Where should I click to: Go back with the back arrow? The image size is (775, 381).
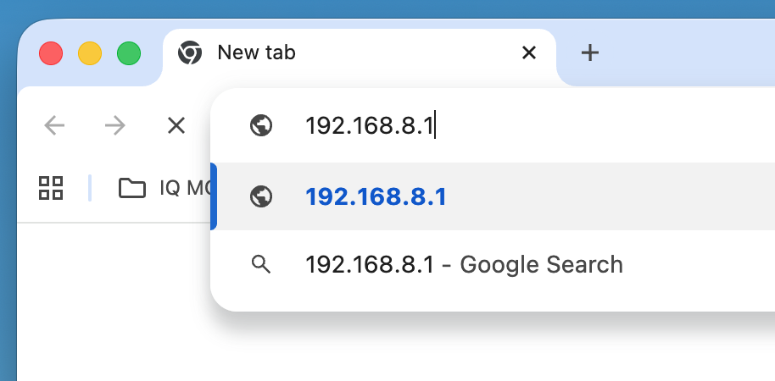tap(54, 126)
